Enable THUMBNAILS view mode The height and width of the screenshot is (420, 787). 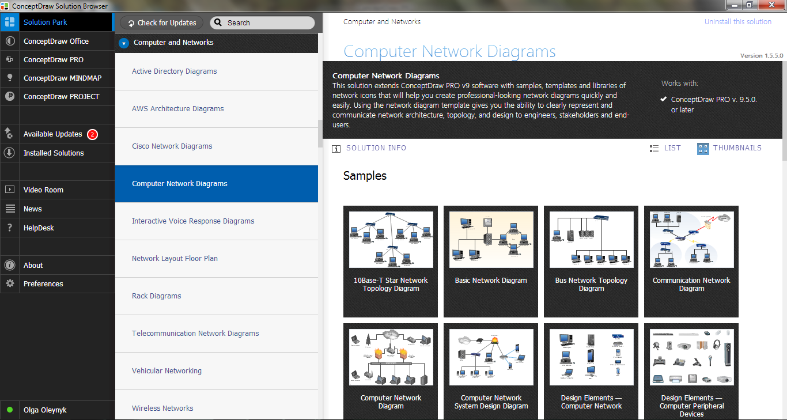click(729, 148)
